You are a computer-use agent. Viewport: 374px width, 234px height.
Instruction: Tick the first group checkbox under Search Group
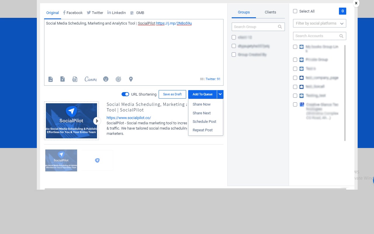(234, 37)
